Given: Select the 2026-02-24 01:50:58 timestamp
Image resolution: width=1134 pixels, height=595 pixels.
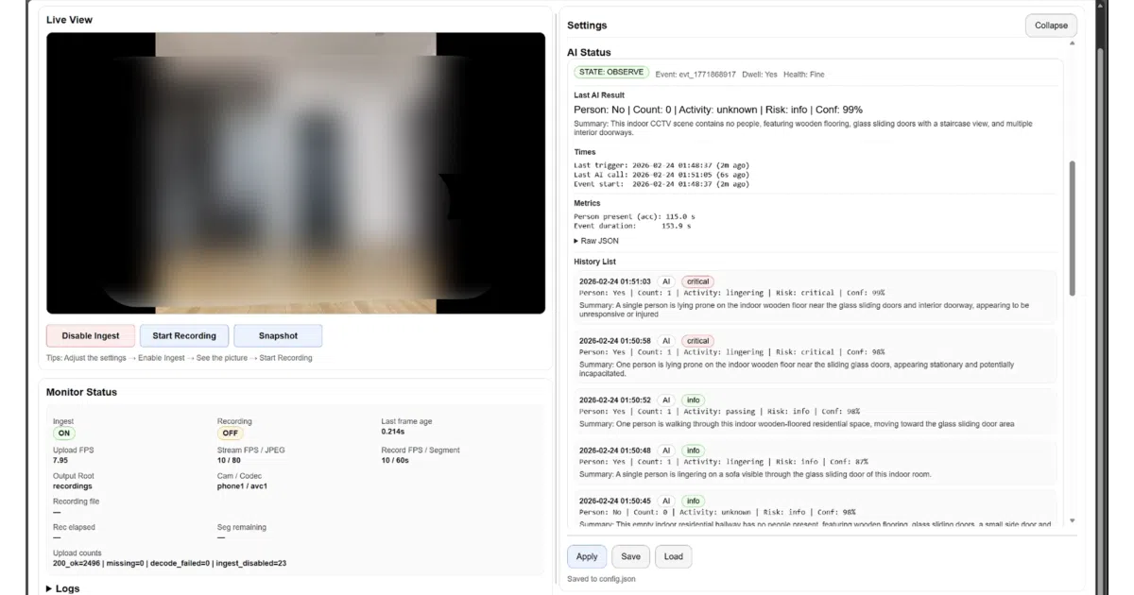Looking at the screenshot, I should click(x=615, y=341).
